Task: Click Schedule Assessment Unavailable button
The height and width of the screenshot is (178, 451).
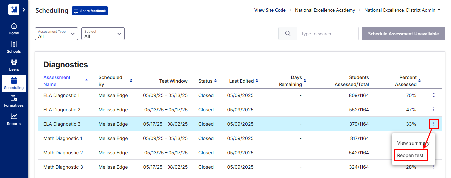Action: pyautogui.click(x=403, y=34)
